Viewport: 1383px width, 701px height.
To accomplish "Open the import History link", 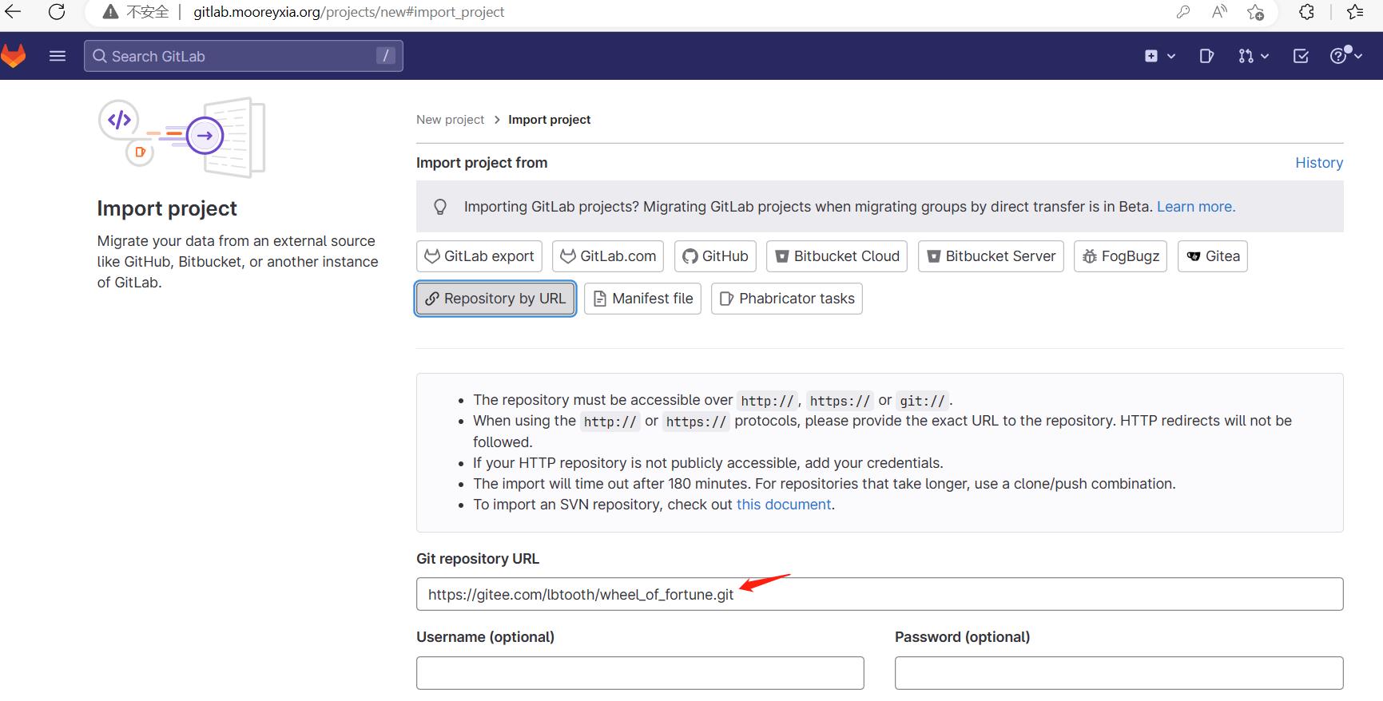I will (x=1319, y=163).
